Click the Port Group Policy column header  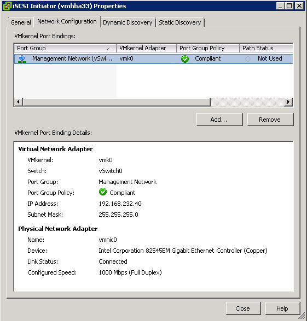point(208,48)
